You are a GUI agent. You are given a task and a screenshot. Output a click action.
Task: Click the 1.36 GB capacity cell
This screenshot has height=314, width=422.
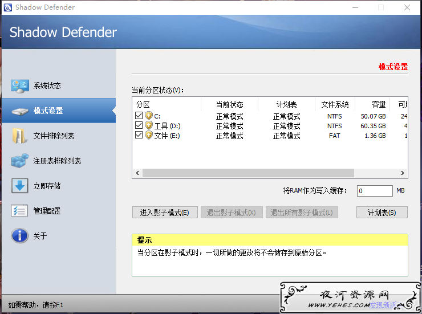click(x=375, y=136)
